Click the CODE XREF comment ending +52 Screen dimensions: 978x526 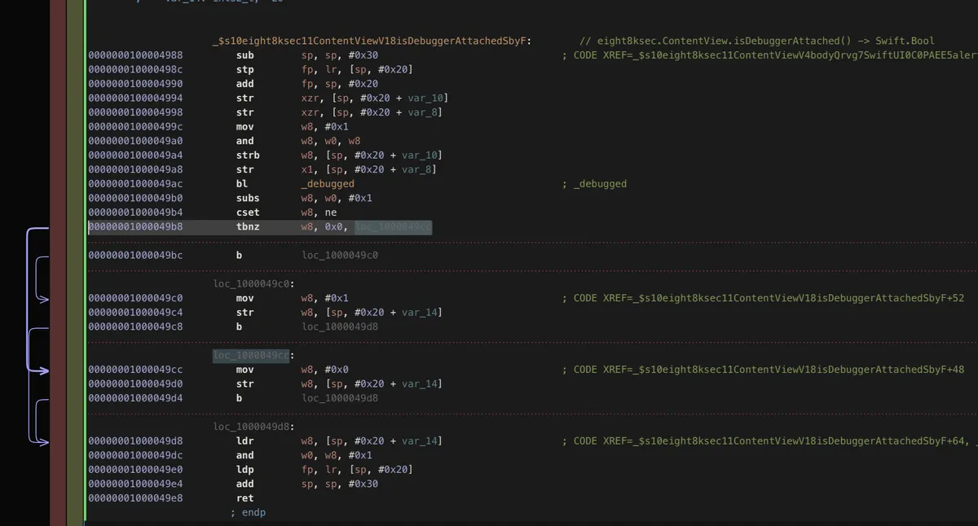(x=763, y=298)
